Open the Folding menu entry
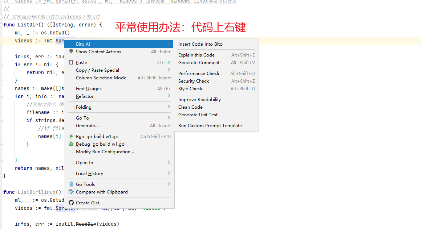The image size is (422, 229). pos(119,107)
